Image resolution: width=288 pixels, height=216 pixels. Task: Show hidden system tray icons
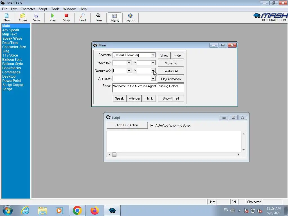pyautogui.click(x=239, y=211)
